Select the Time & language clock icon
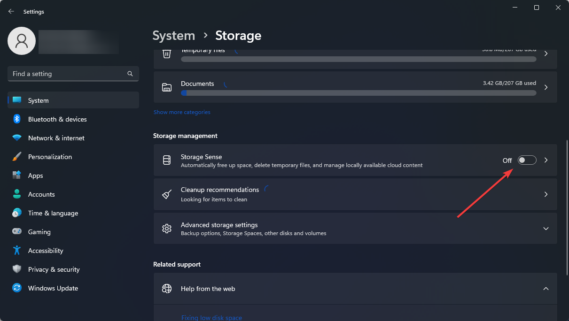Viewport: 569px width, 321px height. point(17,213)
